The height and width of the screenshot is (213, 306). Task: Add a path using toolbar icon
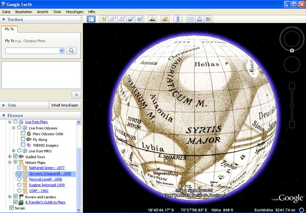point(122,19)
